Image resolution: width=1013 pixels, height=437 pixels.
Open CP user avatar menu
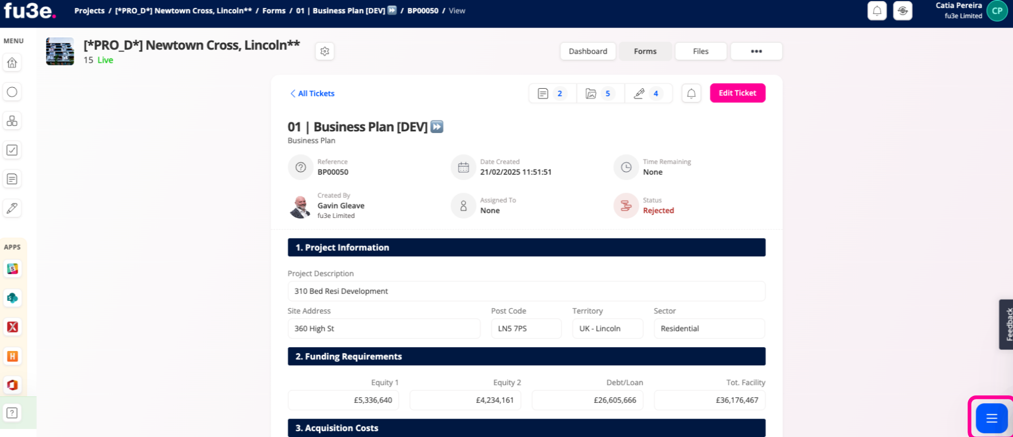997,11
